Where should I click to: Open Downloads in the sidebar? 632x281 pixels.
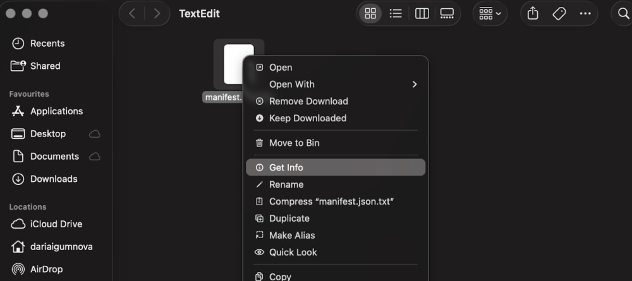coord(54,179)
